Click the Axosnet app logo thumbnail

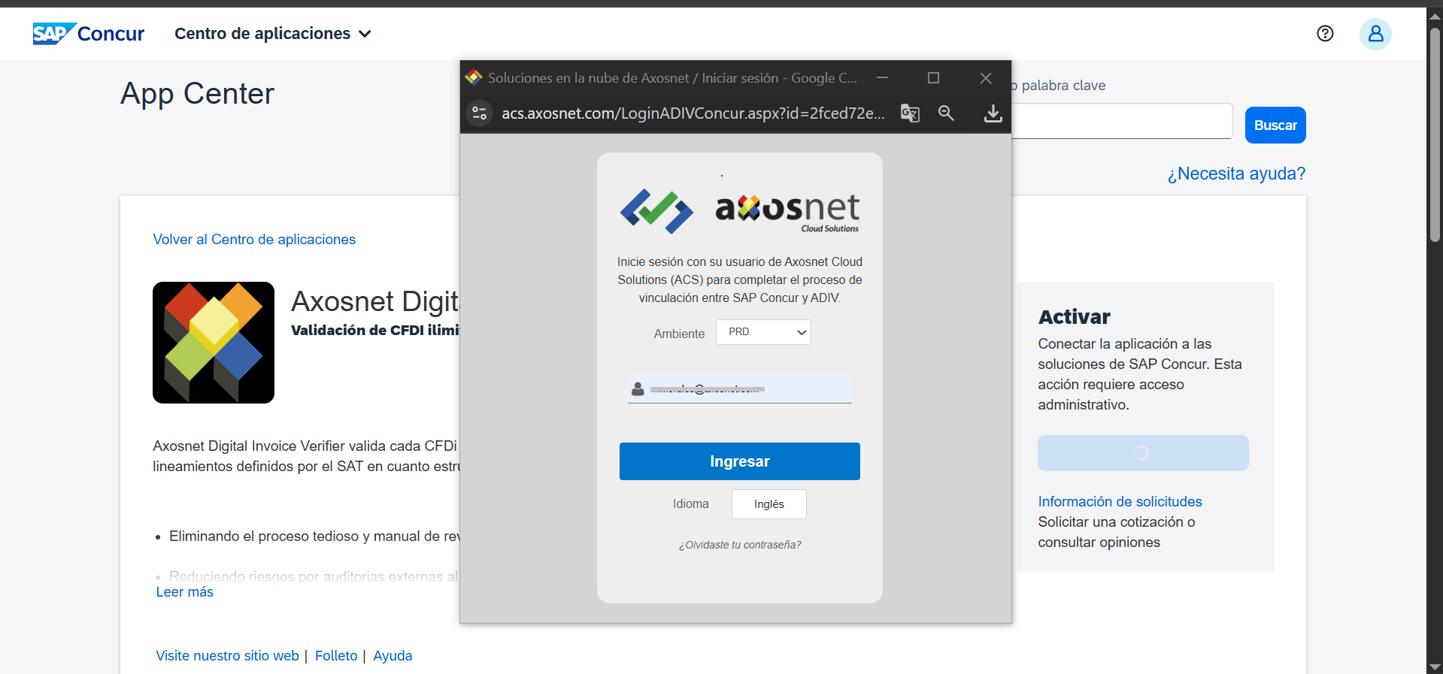(214, 343)
